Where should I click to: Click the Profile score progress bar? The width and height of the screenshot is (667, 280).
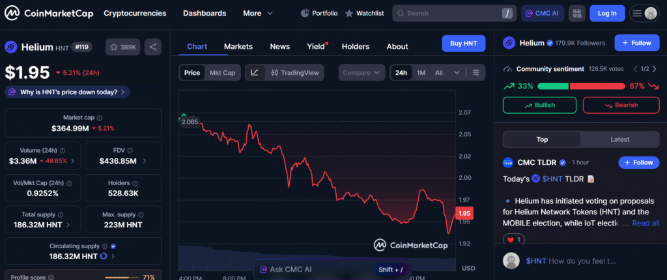coord(121,277)
